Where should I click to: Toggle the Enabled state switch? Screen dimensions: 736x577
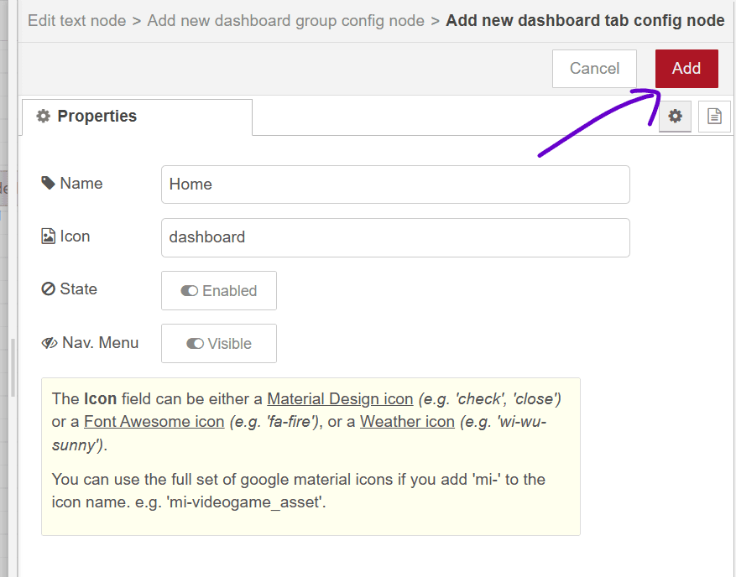pos(219,290)
